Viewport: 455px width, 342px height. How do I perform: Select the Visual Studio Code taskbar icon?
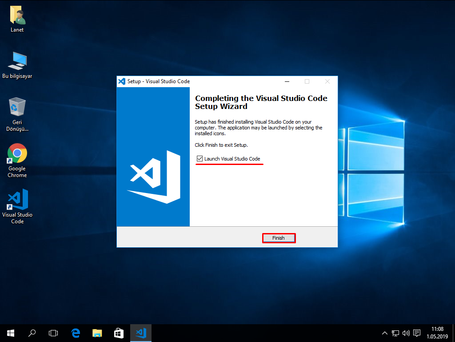pos(140,333)
